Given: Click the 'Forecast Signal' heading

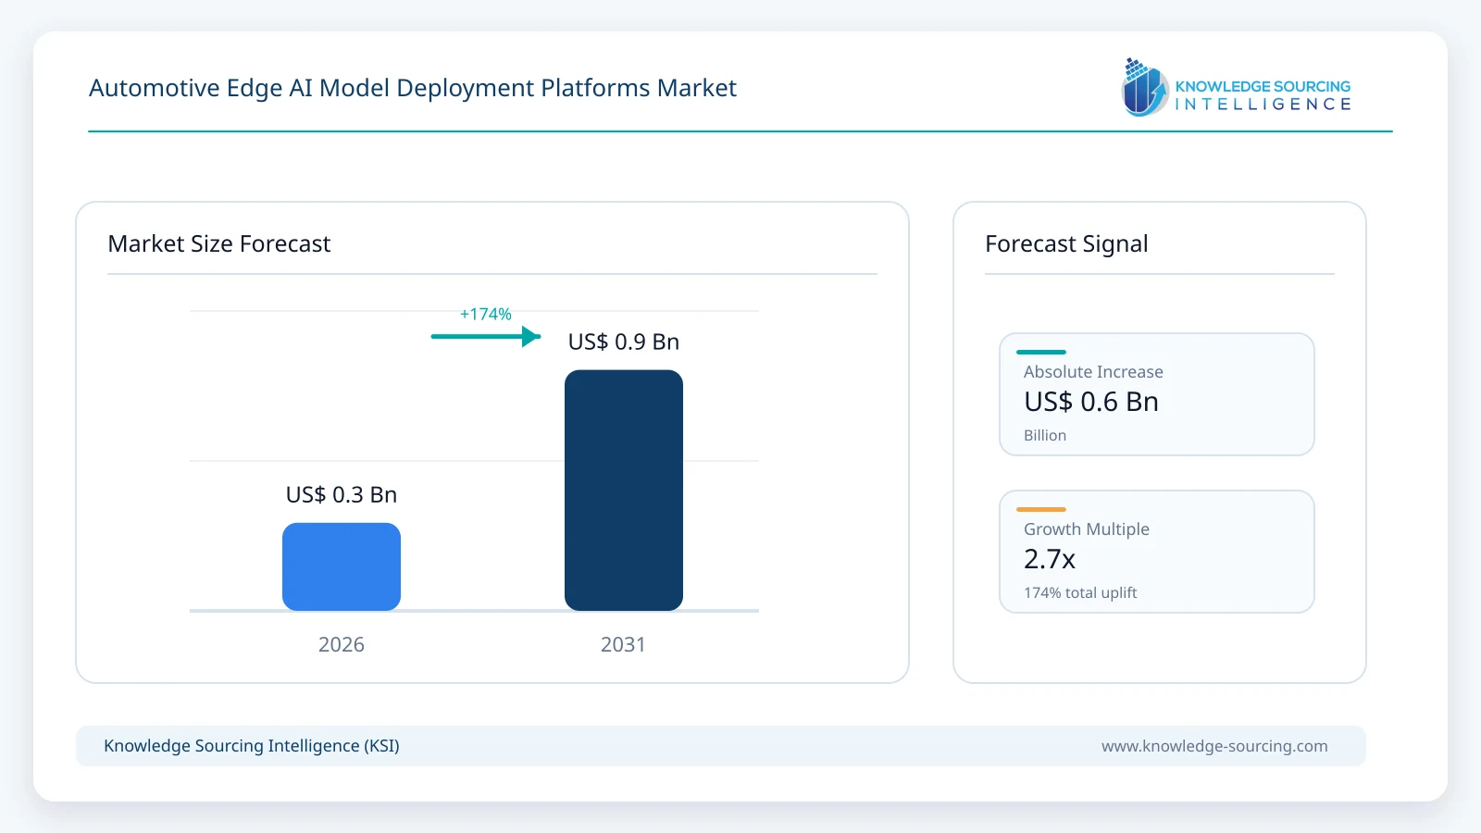Looking at the screenshot, I should coord(1066,243).
